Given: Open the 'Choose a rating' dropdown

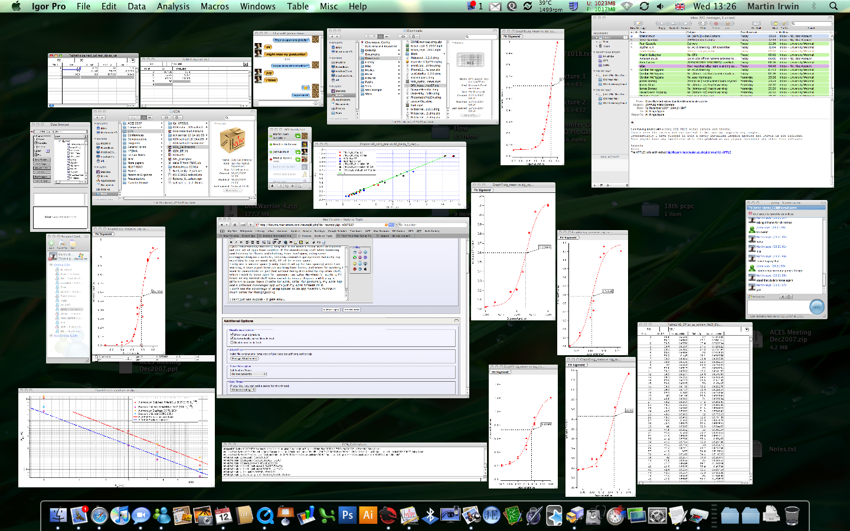Looking at the screenshot, I should coord(242,389).
